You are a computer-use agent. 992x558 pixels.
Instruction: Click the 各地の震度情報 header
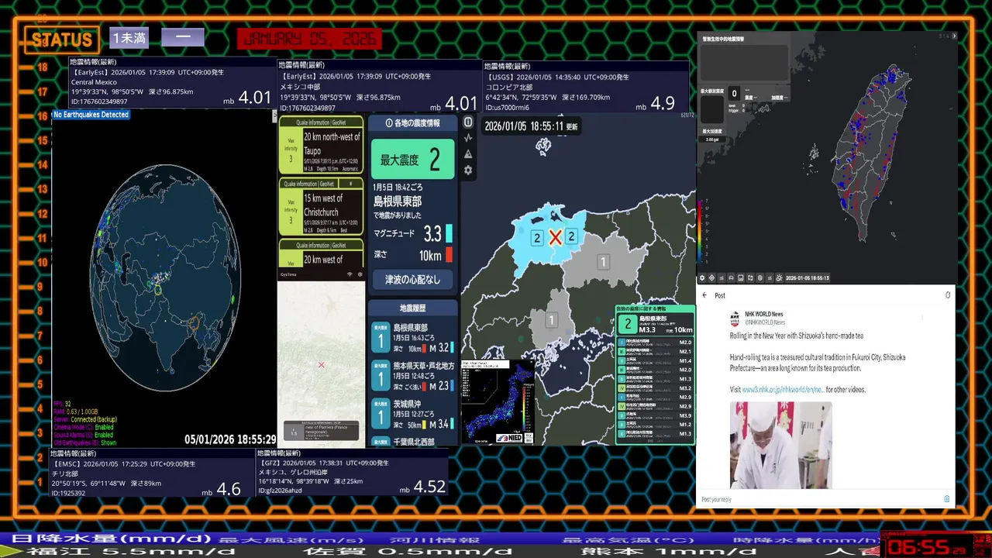click(412, 122)
